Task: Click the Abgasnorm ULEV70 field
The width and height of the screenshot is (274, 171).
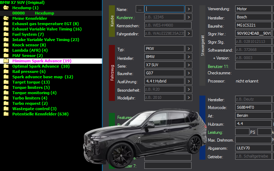Action: pyautogui.click(x=253, y=148)
